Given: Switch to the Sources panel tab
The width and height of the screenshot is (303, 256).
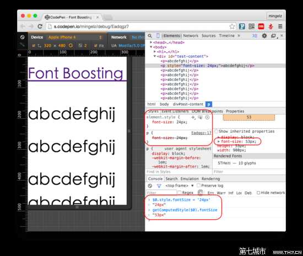Looking at the screenshot, I should click(x=208, y=36).
